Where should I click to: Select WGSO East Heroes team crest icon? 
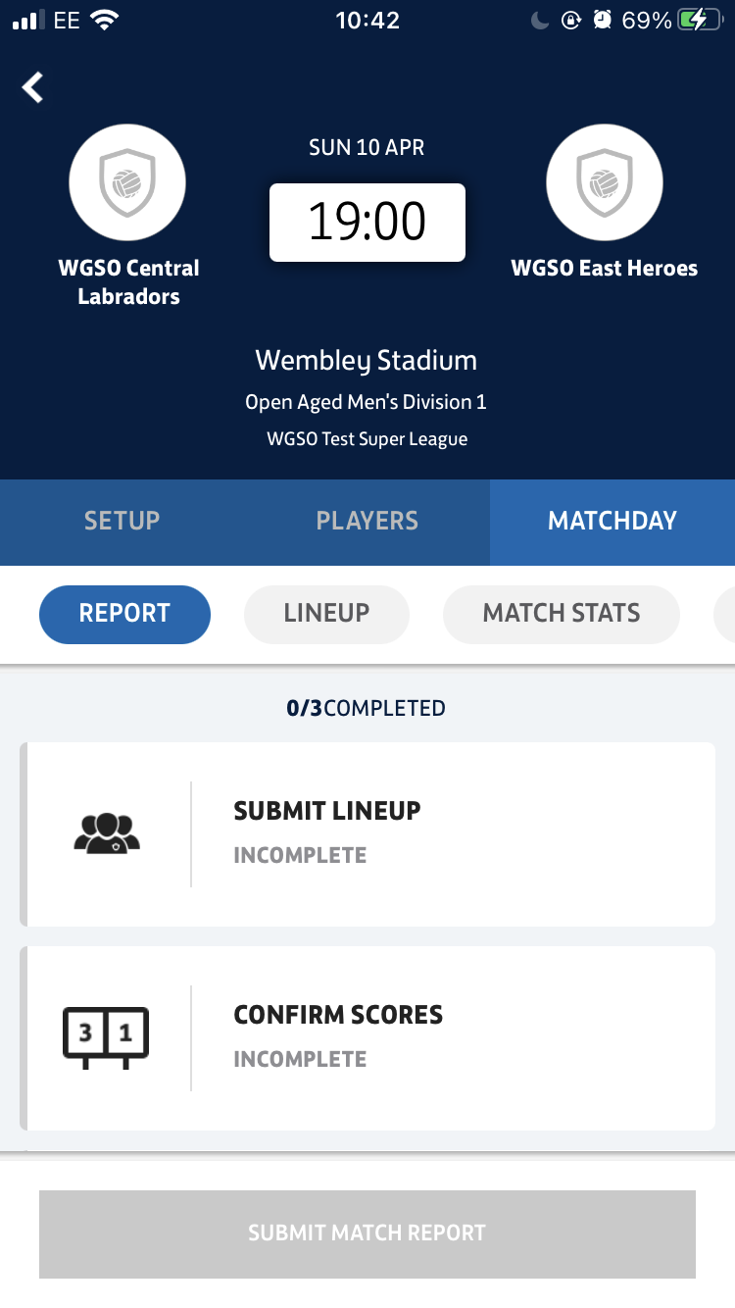tap(605, 182)
